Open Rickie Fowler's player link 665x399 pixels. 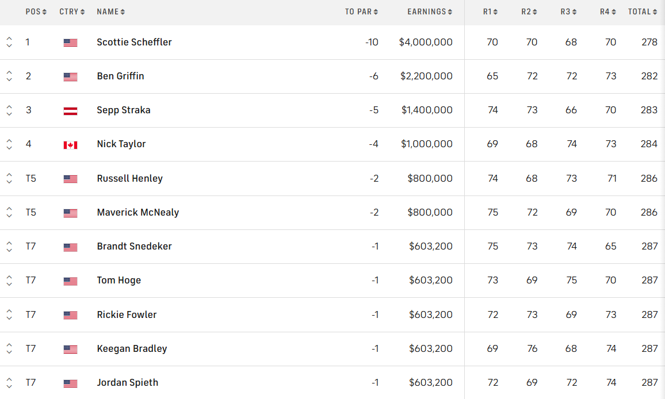(x=127, y=314)
